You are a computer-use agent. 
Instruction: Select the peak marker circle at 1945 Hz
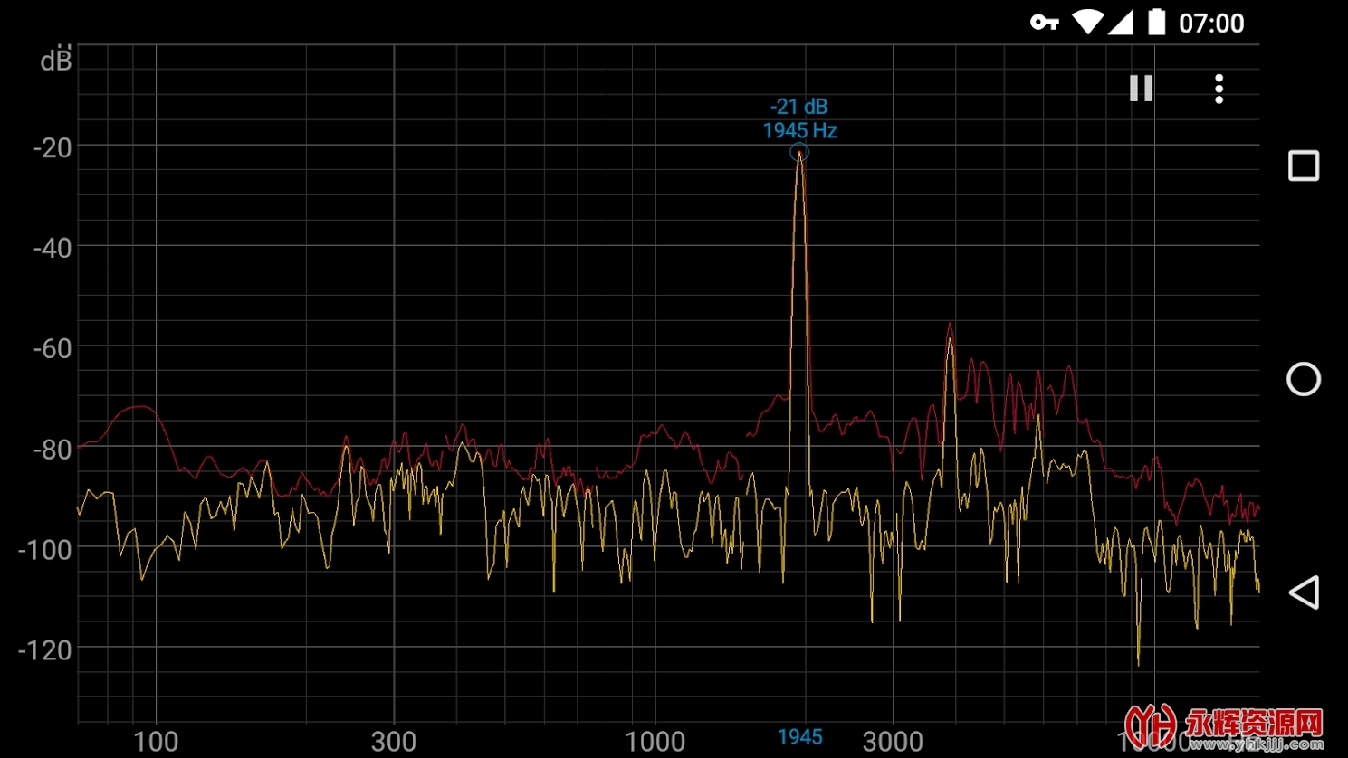tap(798, 153)
